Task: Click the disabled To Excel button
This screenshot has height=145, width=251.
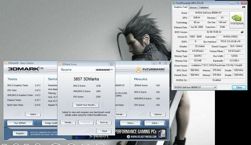Action: point(86,122)
